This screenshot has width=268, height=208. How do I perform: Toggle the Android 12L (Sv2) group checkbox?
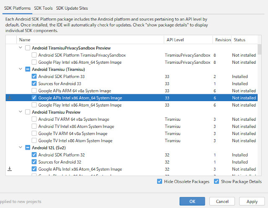28,148
